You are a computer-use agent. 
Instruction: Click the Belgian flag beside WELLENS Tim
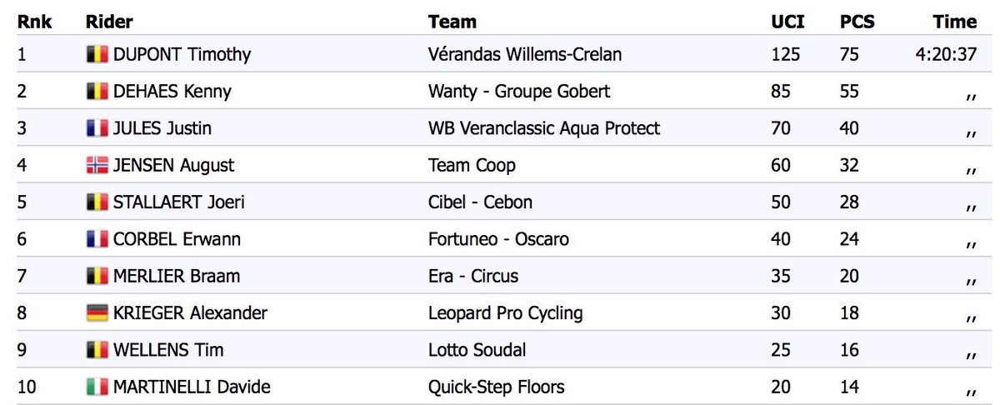tap(97, 350)
